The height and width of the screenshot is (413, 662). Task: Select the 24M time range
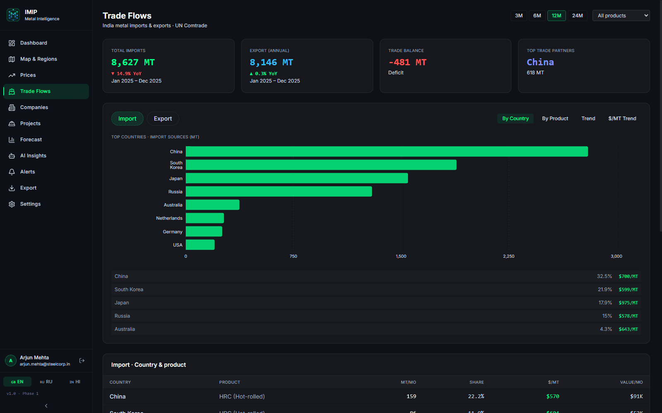577,16
